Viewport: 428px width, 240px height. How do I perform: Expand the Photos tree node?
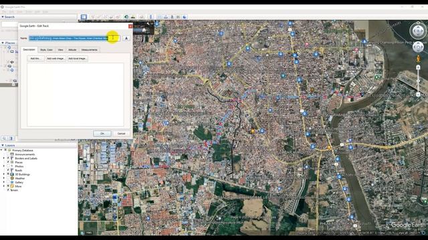4,166
